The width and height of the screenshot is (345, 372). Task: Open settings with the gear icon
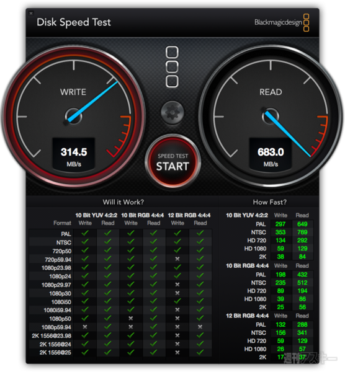[x=172, y=112]
